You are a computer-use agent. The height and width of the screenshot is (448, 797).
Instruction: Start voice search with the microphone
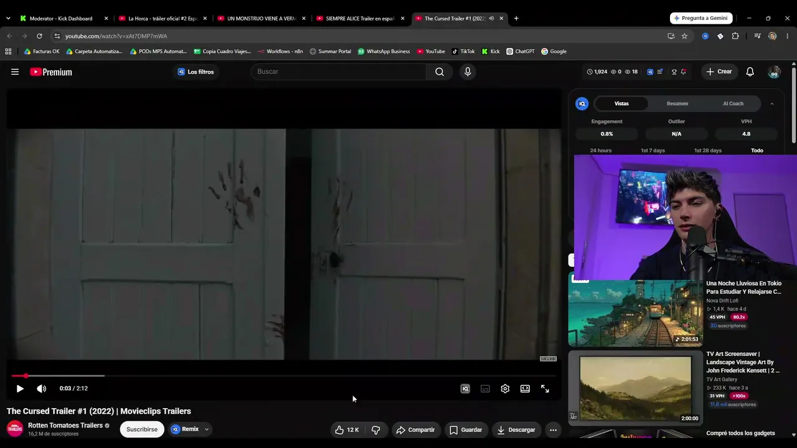(x=468, y=72)
